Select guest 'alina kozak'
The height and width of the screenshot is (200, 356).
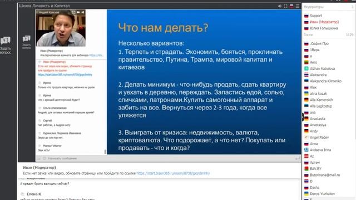point(318,93)
